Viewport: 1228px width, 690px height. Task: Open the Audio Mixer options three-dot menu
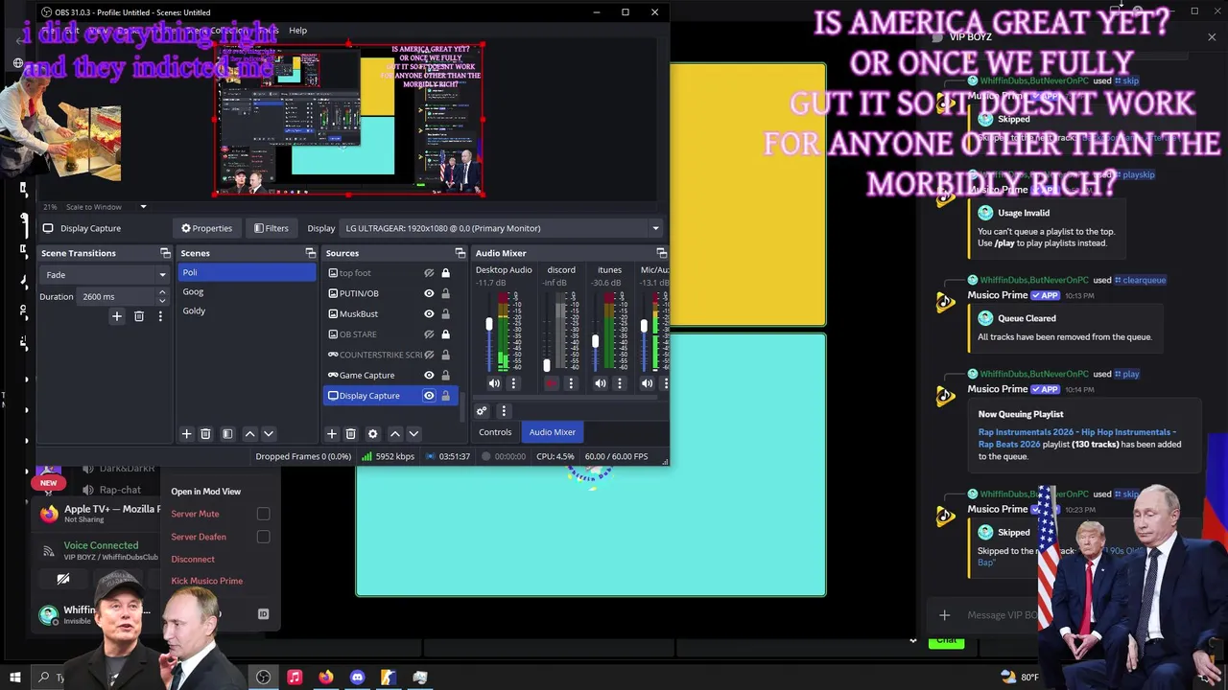(504, 411)
